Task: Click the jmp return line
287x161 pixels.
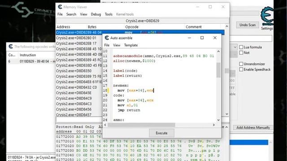Action: (x=129, y=110)
